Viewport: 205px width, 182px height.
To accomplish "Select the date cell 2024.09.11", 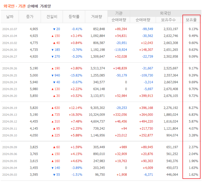I will (x=10, y=129).
